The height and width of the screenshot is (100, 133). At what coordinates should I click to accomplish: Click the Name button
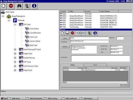coord(65,38)
